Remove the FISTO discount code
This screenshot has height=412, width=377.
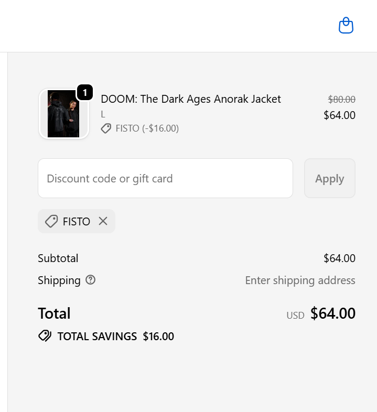(x=103, y=221)
